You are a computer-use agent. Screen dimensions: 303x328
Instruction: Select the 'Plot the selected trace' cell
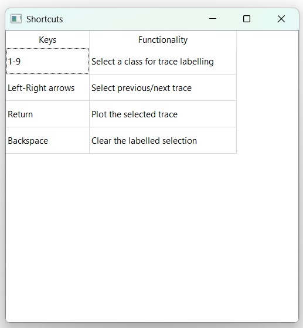click(163, 114)
